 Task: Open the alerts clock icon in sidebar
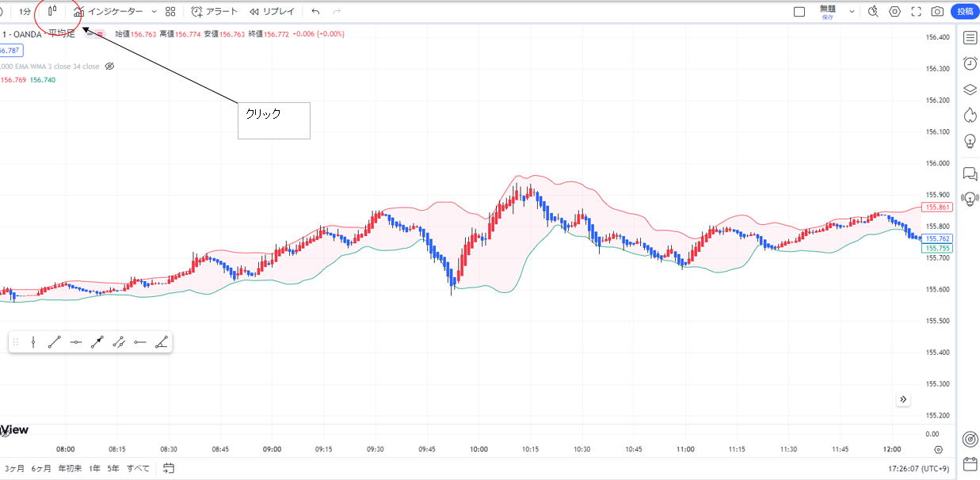pyautogui.click(x=970, y=64)
